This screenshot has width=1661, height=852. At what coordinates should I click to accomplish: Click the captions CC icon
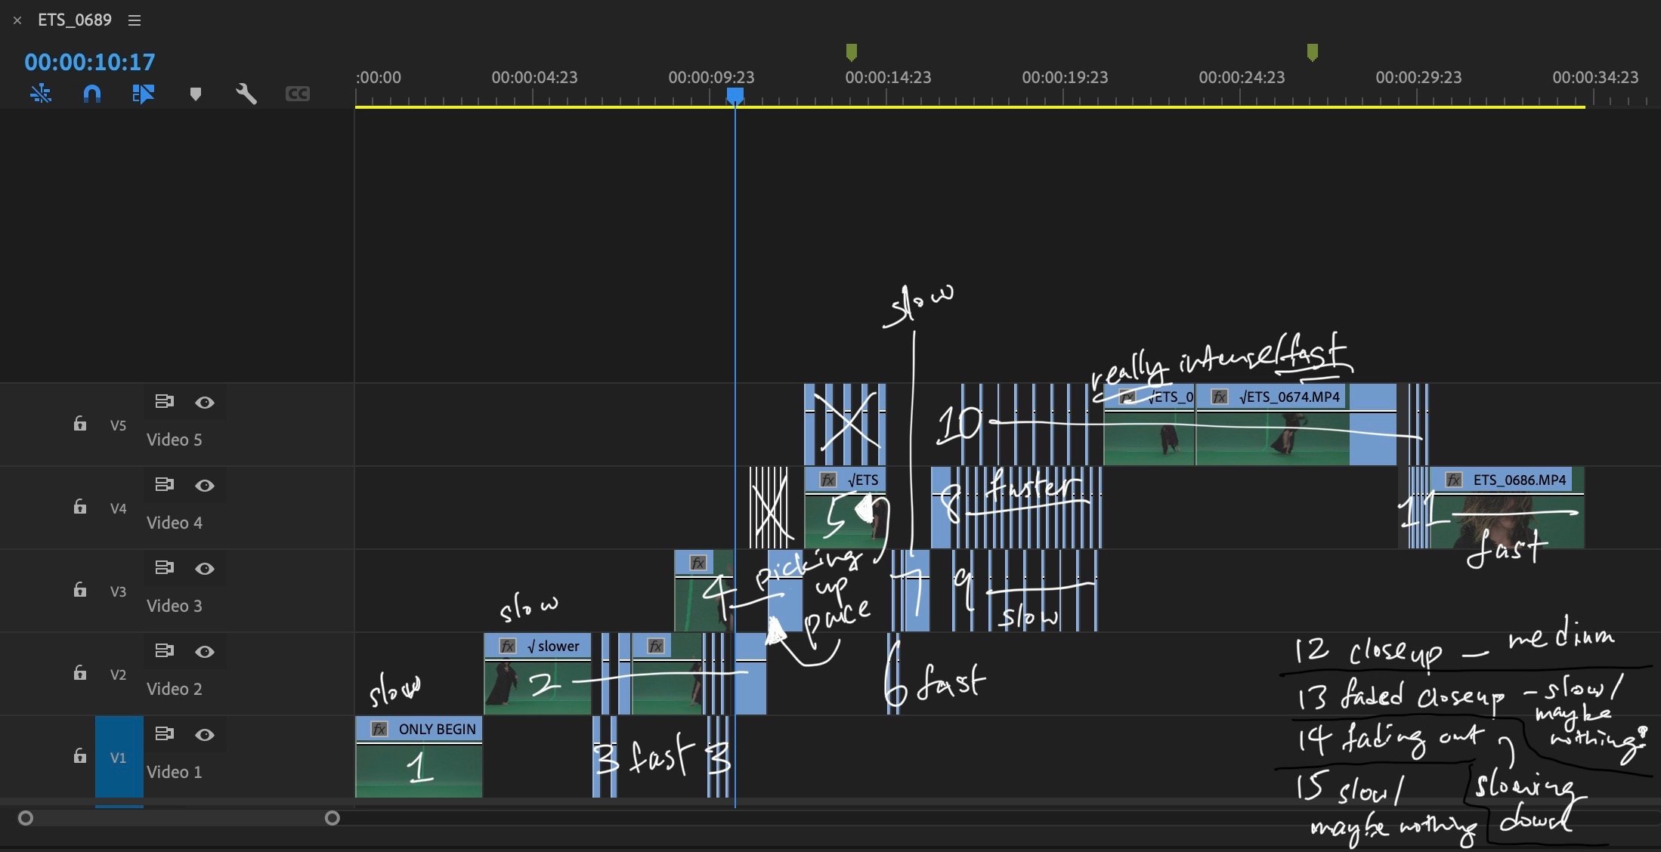(297, 94)
